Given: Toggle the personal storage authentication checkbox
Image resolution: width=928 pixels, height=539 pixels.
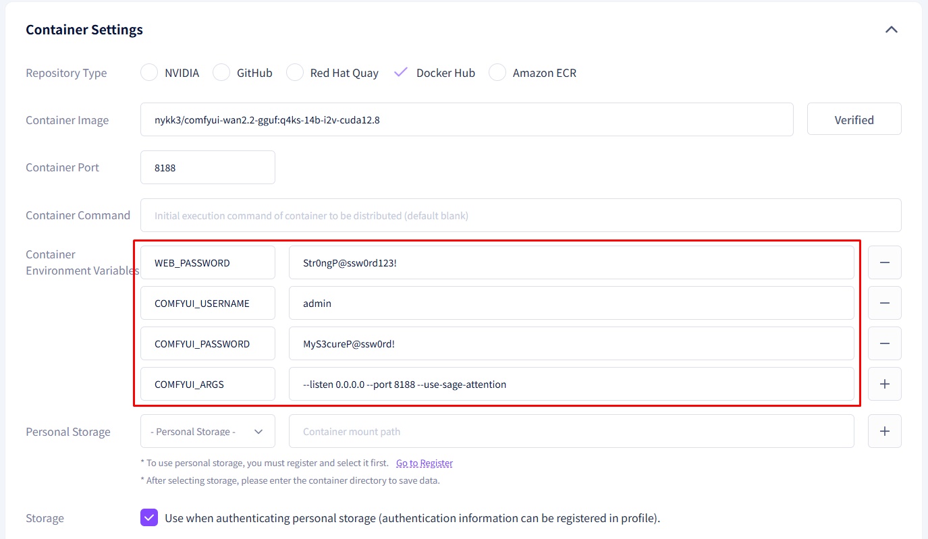Looking at the screenshot, I should pos(149,518).
